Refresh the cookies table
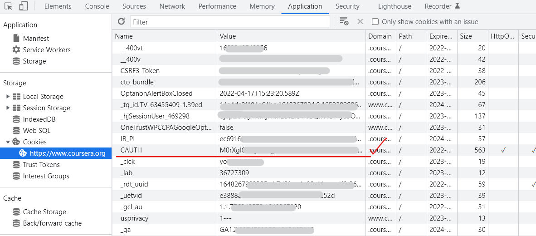Image resolution: width=536 pixels, height=236 pixels. (x=121, y=21)
